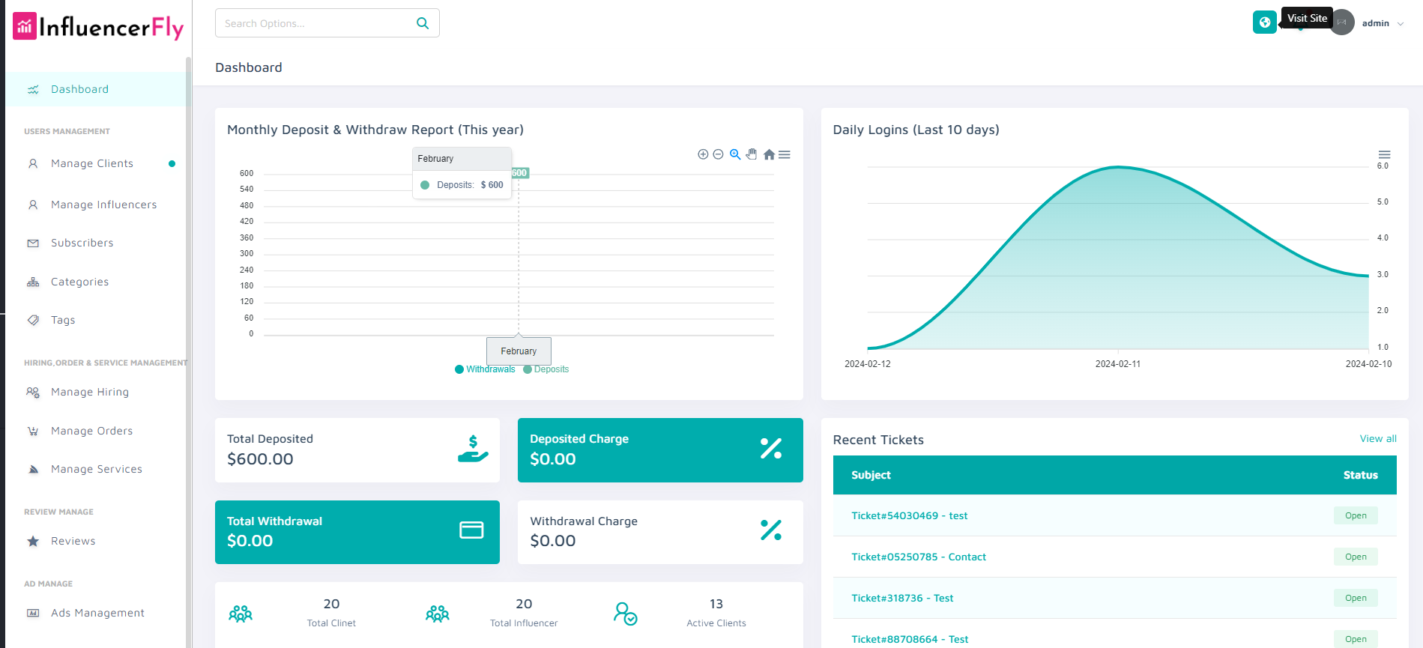Click the search magnifier icon

tap(423, 23)
